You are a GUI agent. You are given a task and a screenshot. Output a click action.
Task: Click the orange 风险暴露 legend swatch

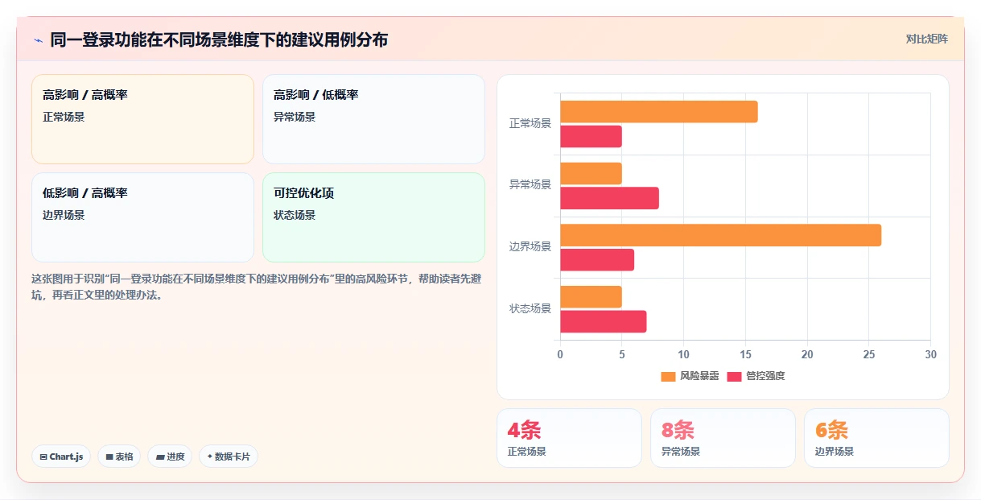pyautogui.click(x=668, y=377)
